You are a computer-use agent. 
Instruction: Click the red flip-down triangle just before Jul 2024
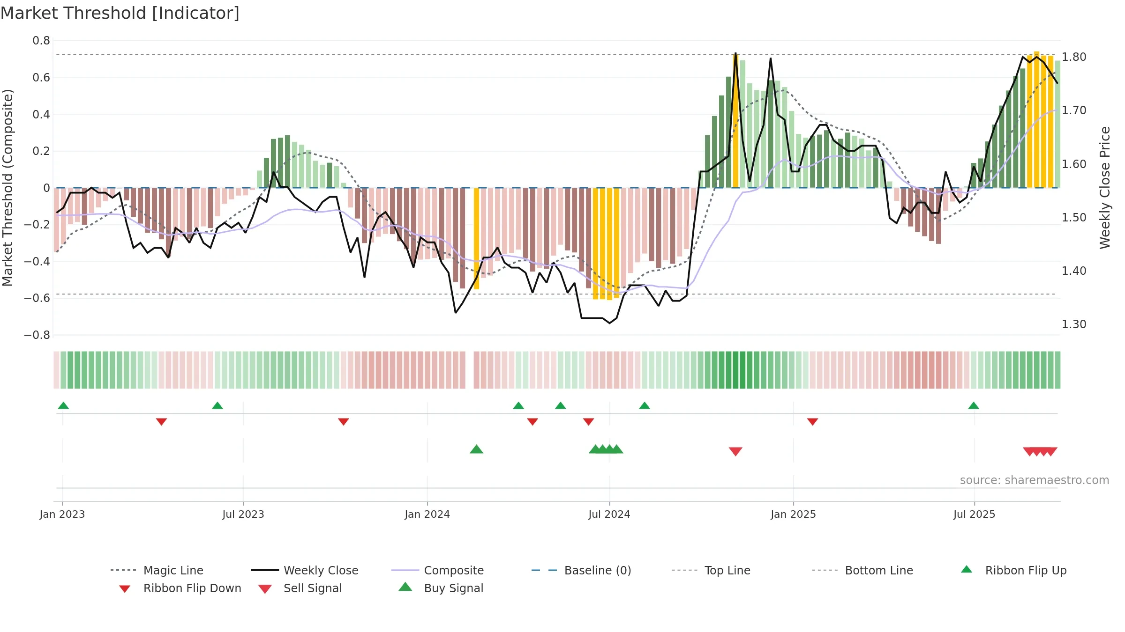coord(589,422)
